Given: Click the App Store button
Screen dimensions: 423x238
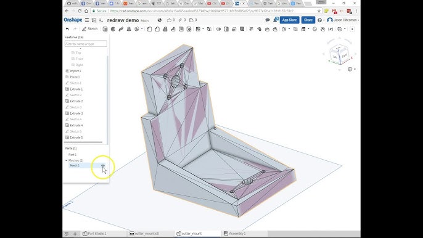Looking at the screenshot, I should pos(289,20).
